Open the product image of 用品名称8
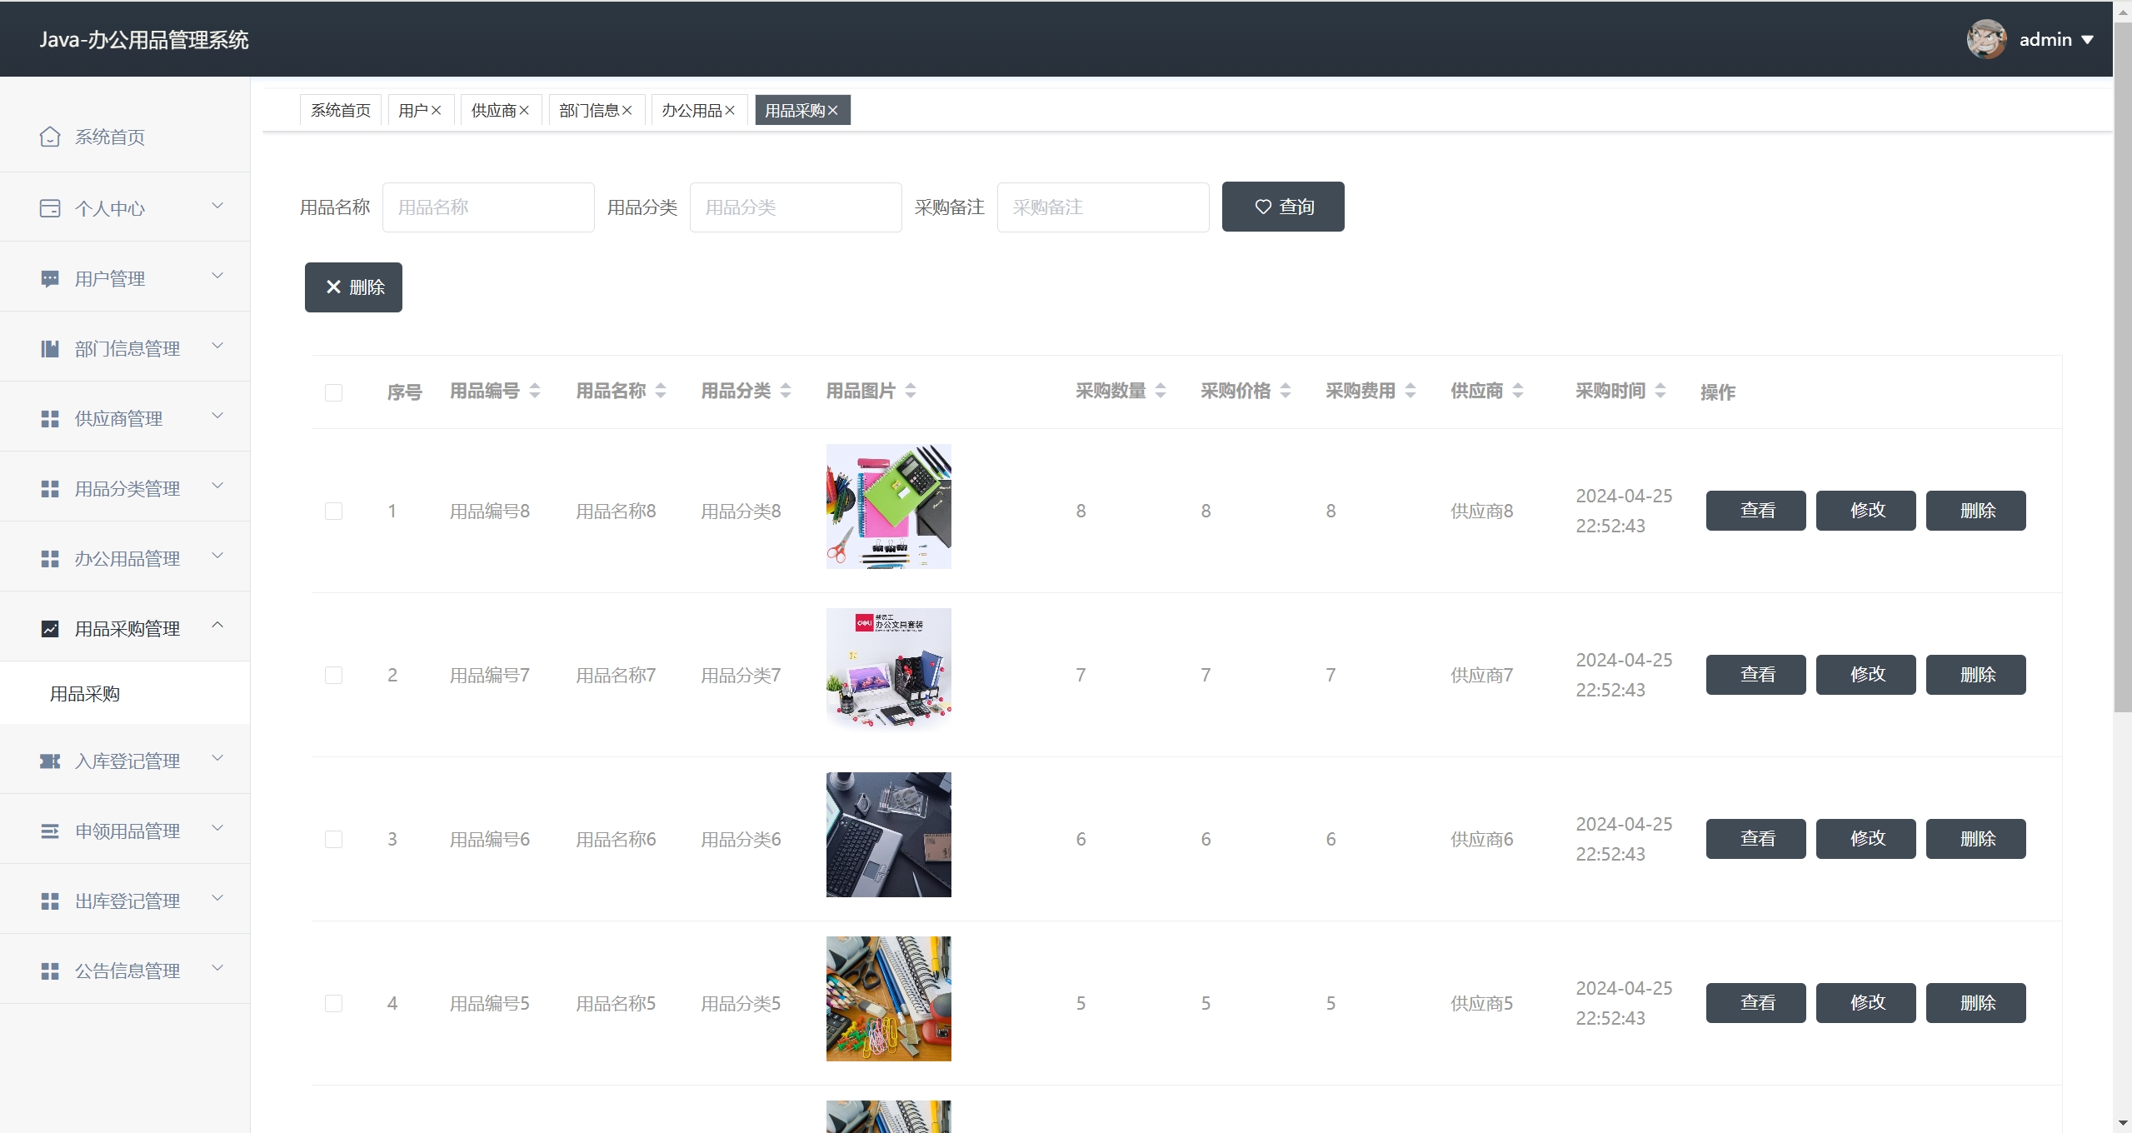Viewport: 2132px width, 1133px height. (x=889, y=507)
